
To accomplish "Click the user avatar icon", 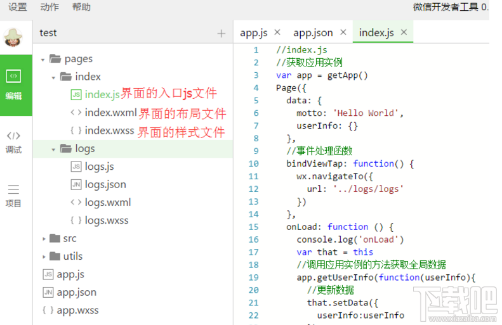I will [x=13, y=37].
